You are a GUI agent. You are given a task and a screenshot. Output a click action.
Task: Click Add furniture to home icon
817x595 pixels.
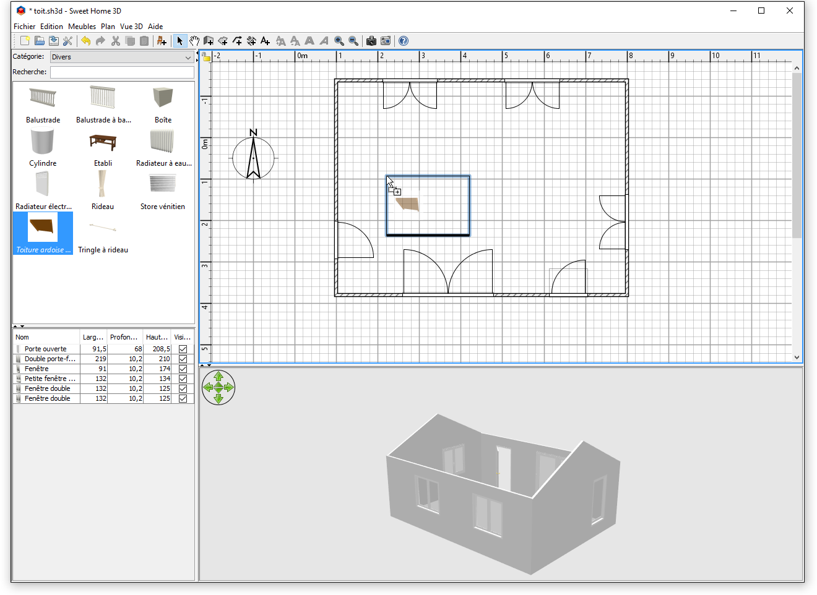click(x=162, y=41)
